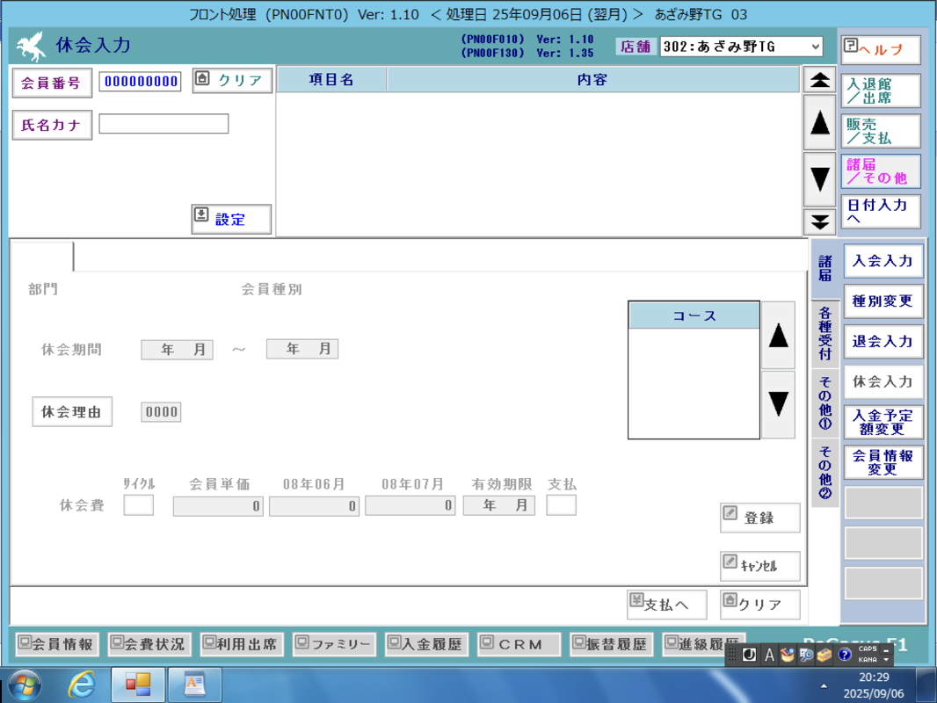Switch to the 各種受付 vertical tab
The height and width of the screenshot is (703, 937).
point(824,334)
